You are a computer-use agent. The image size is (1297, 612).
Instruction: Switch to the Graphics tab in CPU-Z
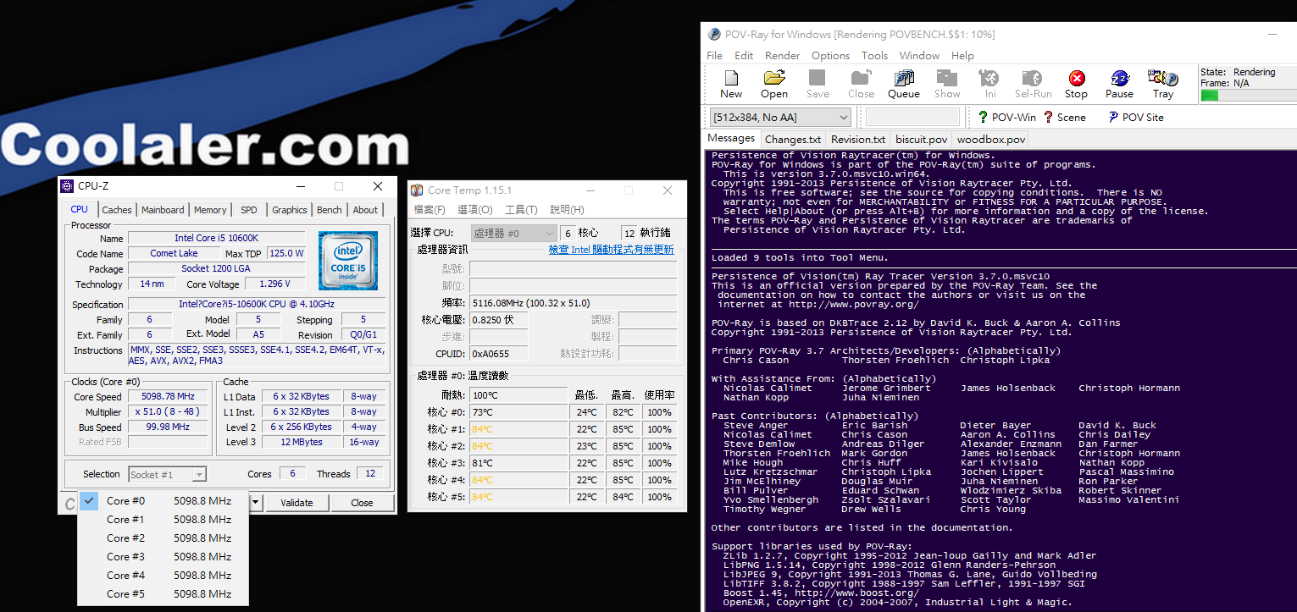(x=290, y=210)
